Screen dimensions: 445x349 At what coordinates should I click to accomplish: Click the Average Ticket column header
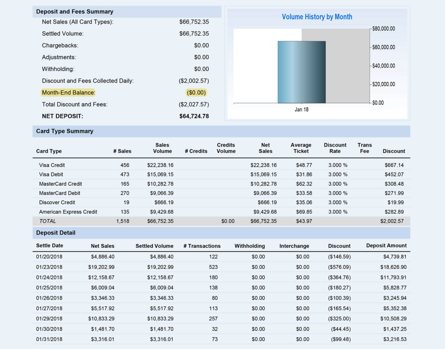[x=301, y=148]
